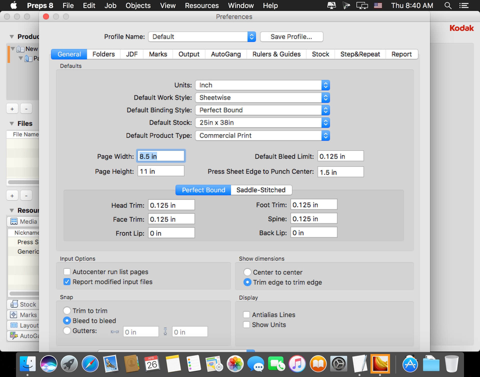Expand the Default Binding Style dropdown

pyautogui.click(x=262, y=110)
